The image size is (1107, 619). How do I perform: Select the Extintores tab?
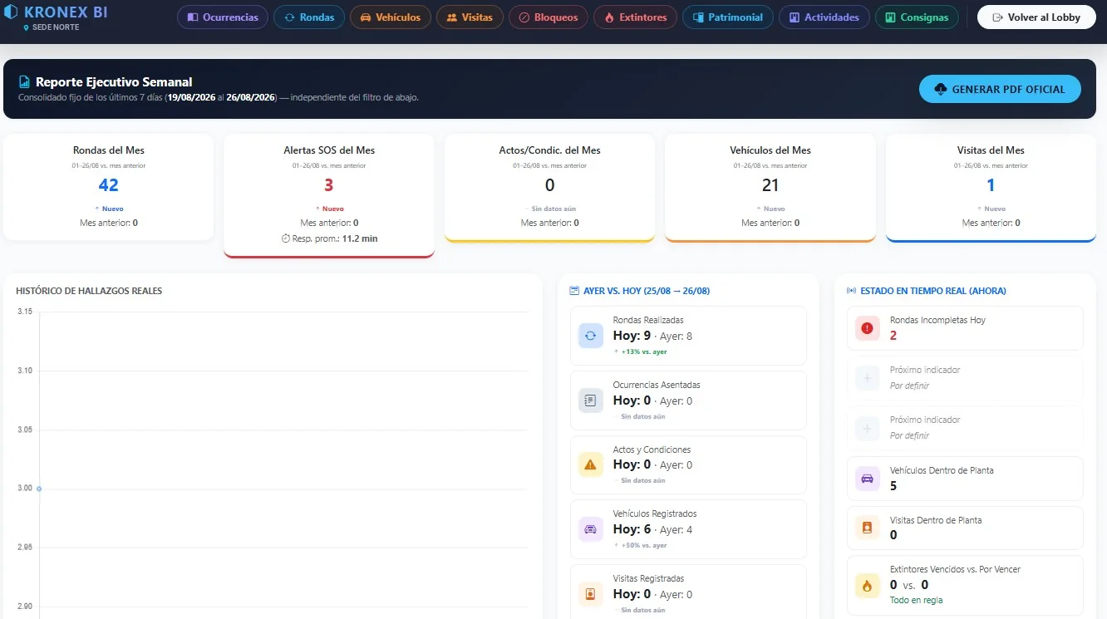tap(636, 17)
